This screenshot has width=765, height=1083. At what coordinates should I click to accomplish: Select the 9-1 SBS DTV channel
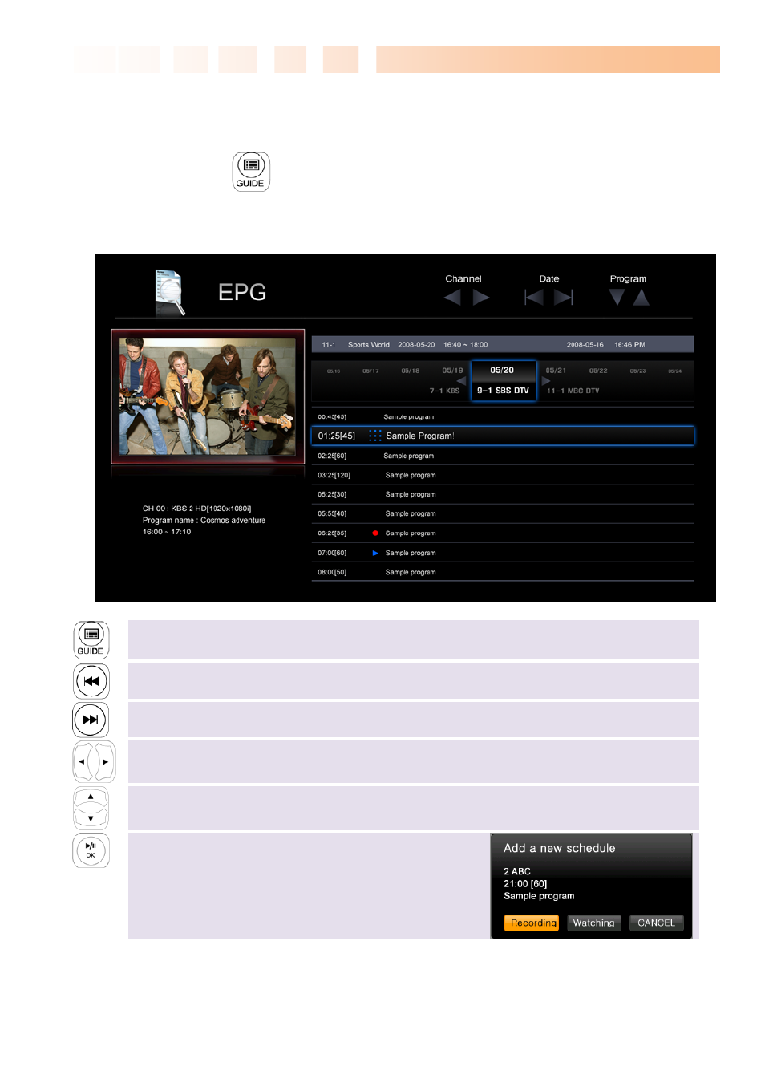click(503, 391)
